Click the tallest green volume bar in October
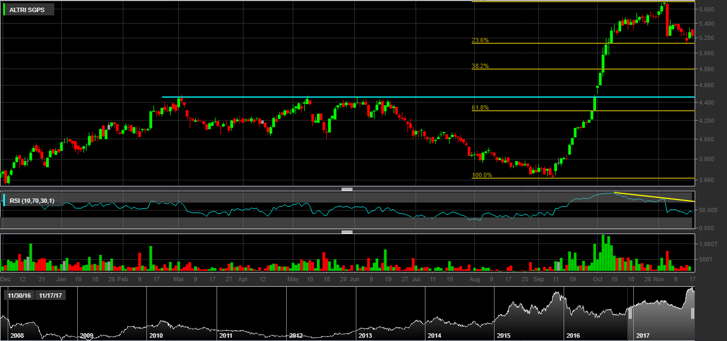The width and height of the screenshot is (727, 341). [604, 253]
